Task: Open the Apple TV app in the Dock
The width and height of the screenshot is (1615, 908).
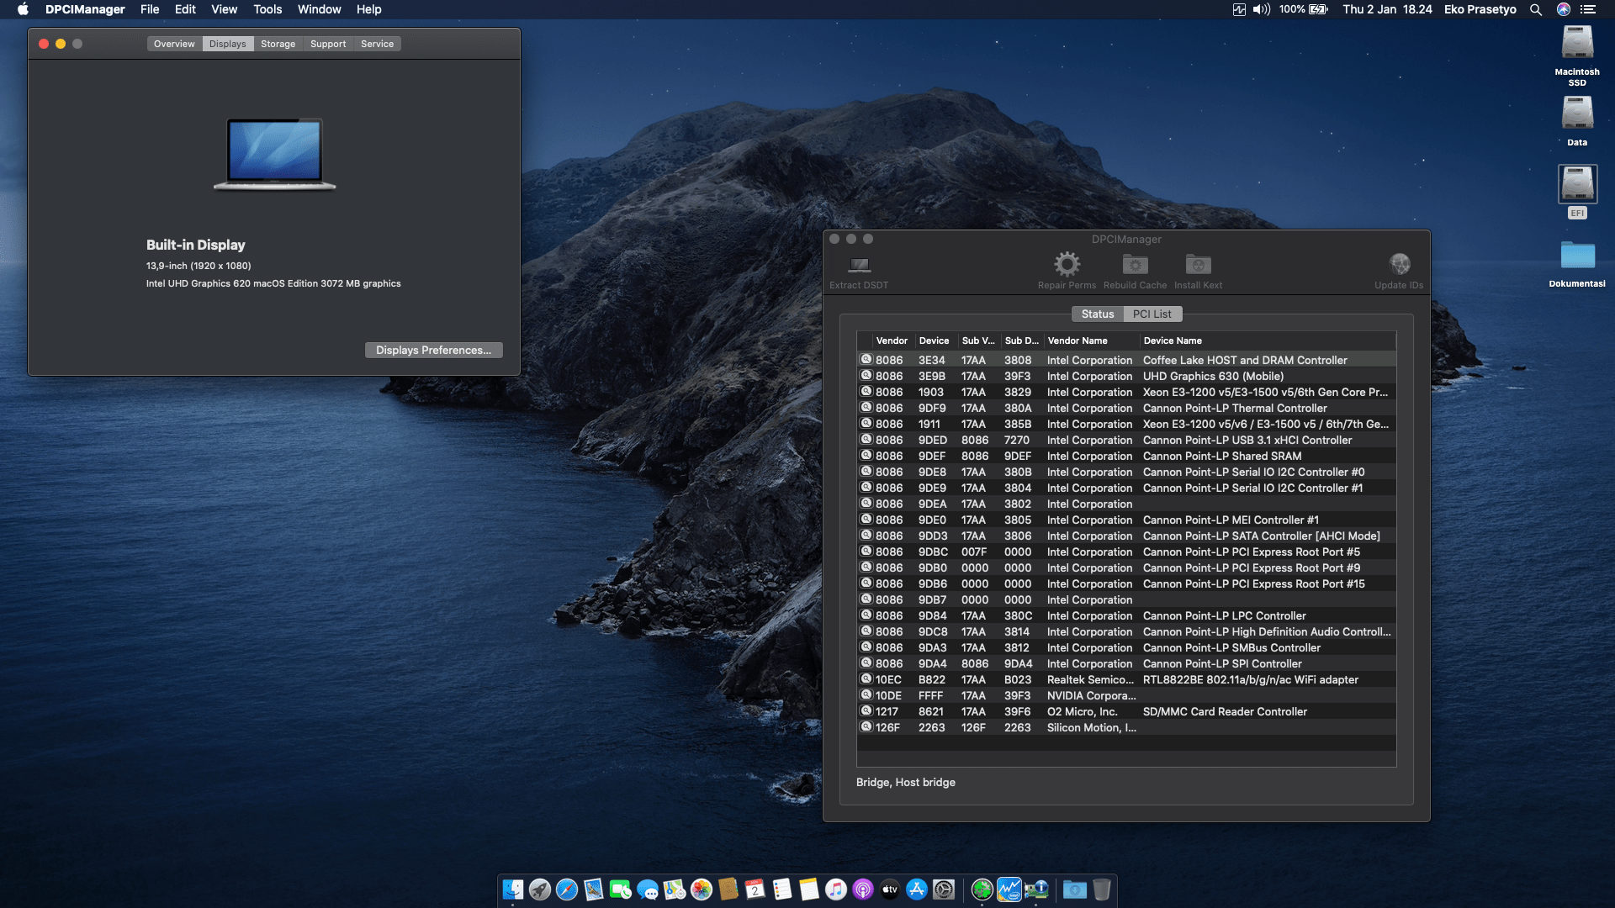Action: coord(890,890)
